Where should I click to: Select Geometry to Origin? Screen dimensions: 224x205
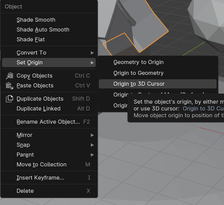(x=158, y=62)
